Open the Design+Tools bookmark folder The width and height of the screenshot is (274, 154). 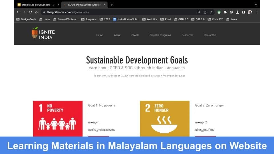tap(26, 19)
